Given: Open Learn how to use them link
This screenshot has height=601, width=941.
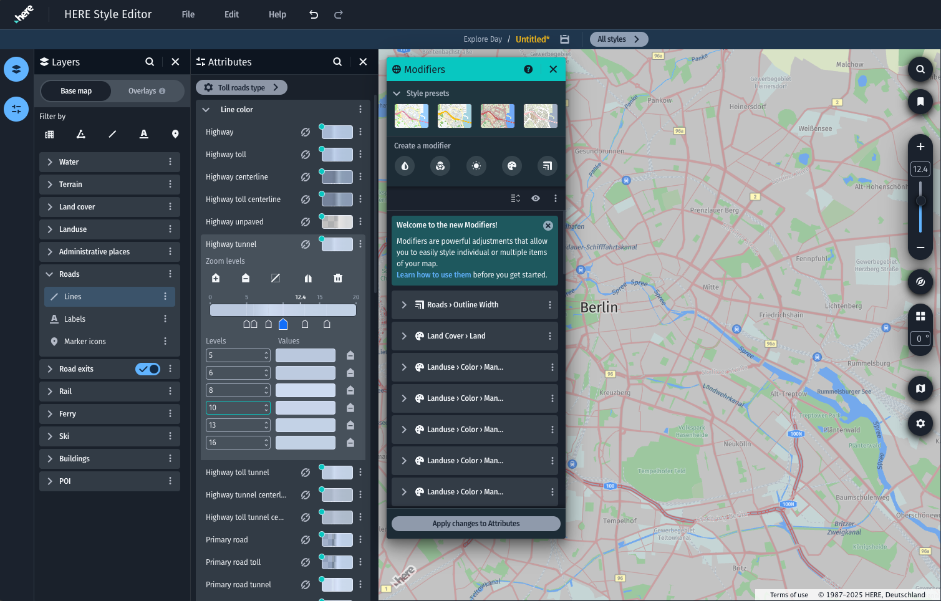Looking at the screenshot, I should [433, 275].
